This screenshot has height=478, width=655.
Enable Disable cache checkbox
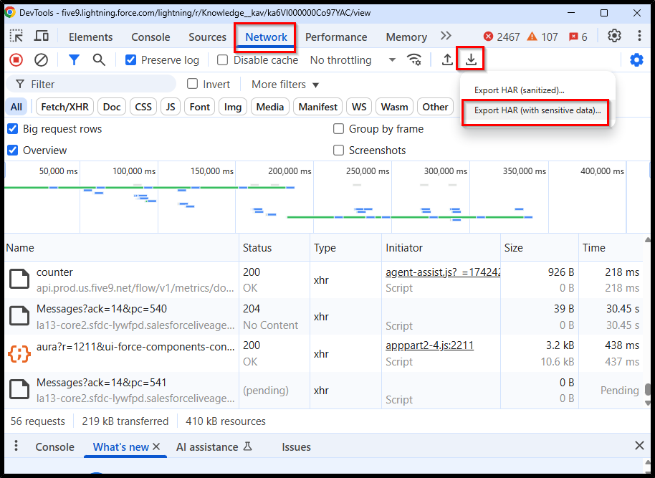[223, 60]
